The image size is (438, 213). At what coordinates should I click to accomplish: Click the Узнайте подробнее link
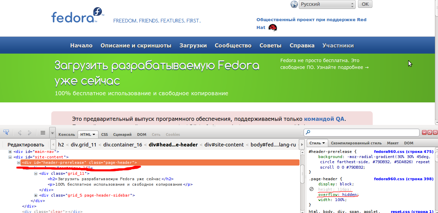[343, 67]
